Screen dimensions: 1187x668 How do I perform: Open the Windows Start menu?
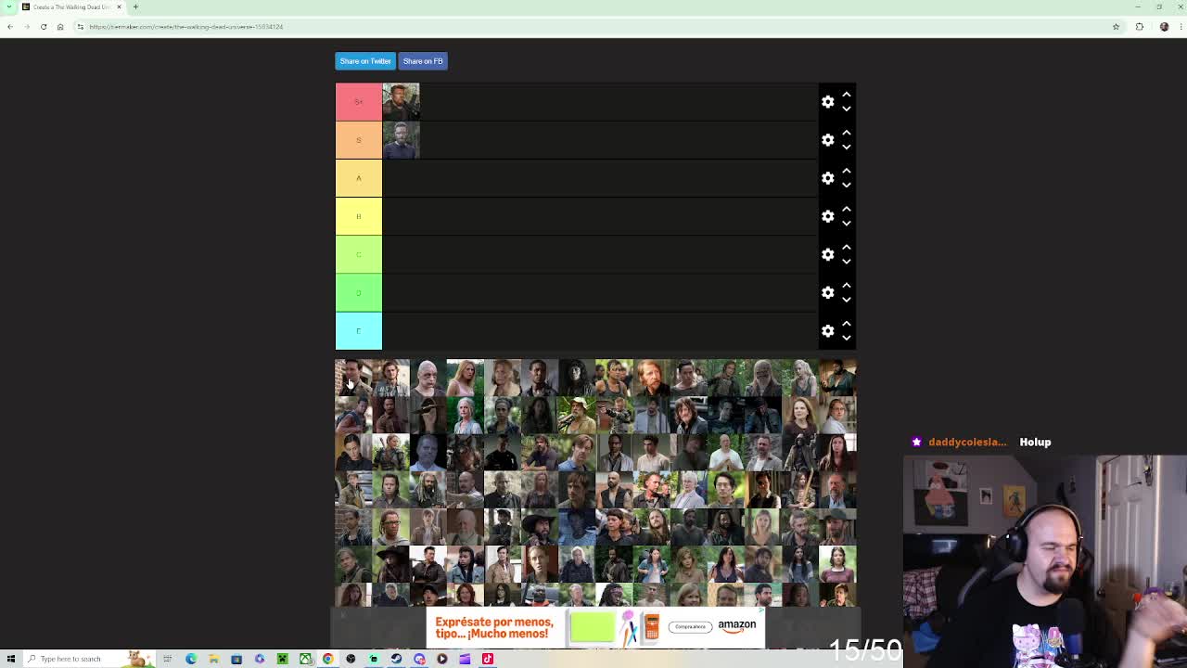tap(11, 659)
